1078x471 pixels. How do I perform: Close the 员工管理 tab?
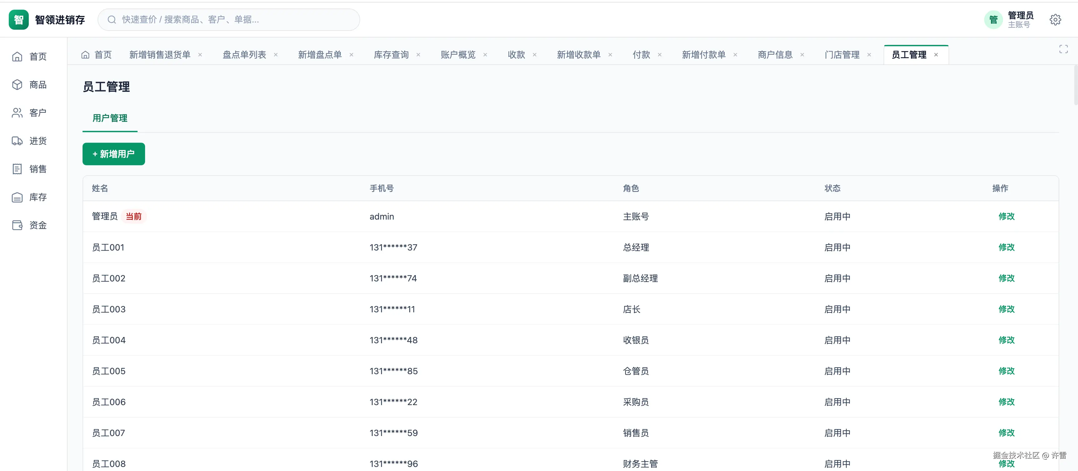pos(936,55)
